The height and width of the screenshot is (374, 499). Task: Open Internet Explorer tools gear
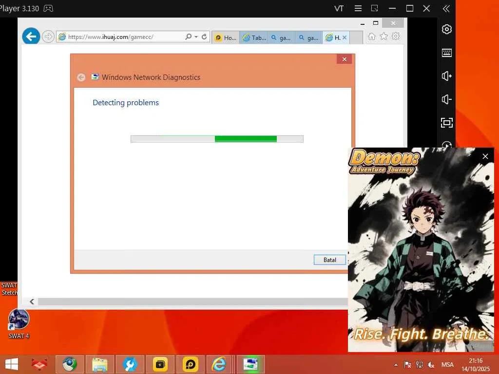click(x=396, y=36)
